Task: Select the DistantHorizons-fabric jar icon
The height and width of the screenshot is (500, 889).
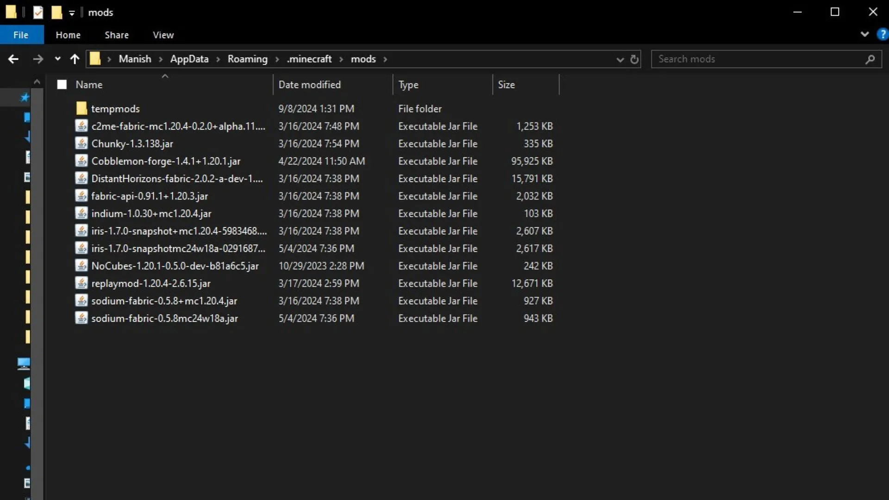Action: pos(81,178)
